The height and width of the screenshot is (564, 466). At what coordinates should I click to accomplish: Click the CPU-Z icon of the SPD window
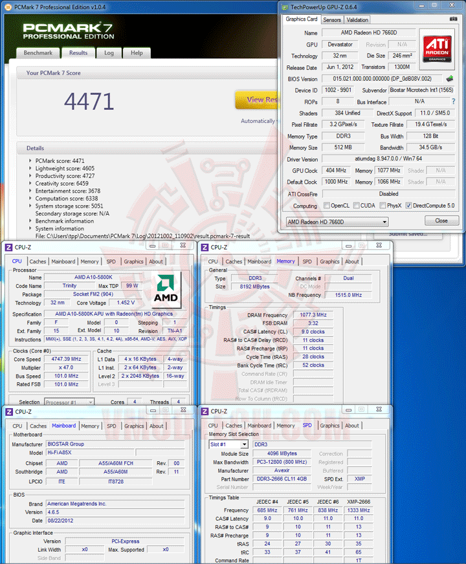205,411
